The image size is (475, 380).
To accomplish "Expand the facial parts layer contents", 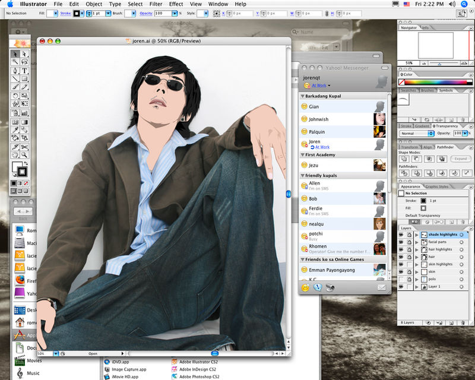I will point(417,242).
